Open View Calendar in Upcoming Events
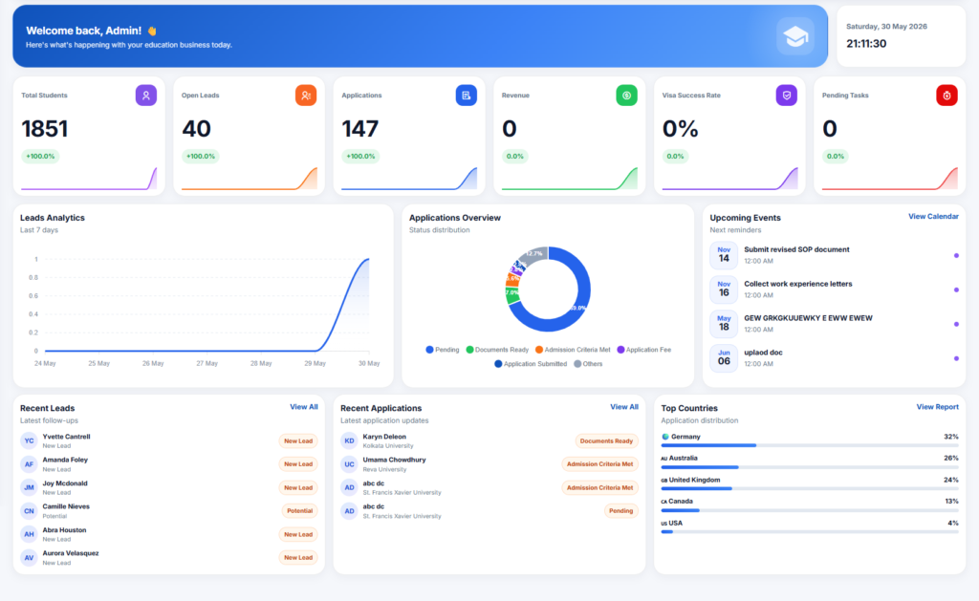The height and width of the screenshot is (601, 979). pos(933,217)
